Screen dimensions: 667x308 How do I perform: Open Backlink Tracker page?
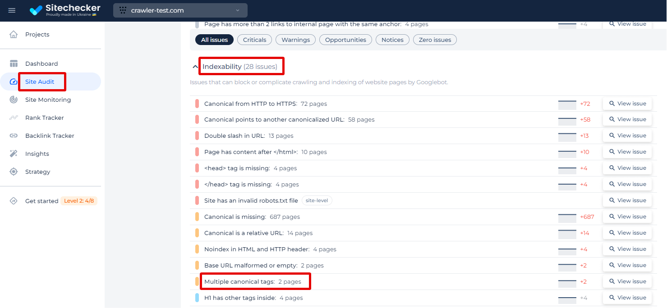click(x=51, y=136)
